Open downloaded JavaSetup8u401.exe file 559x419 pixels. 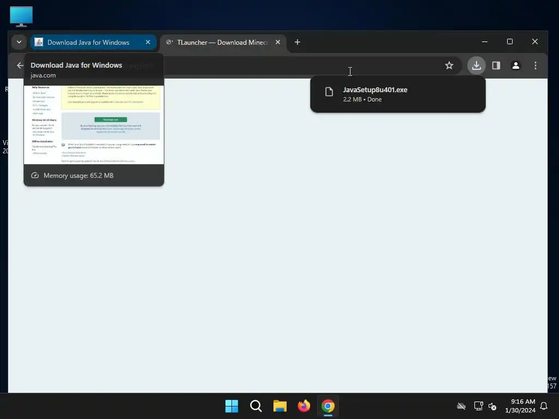398,94
